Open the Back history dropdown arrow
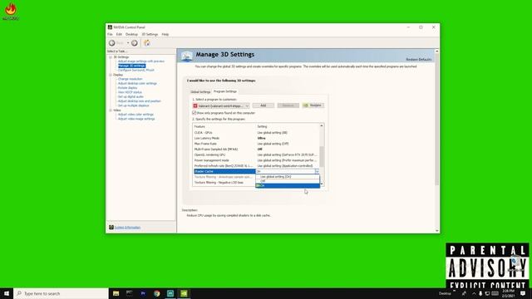Viewport: 532px width, 299px height. click(x=128, y=43)
